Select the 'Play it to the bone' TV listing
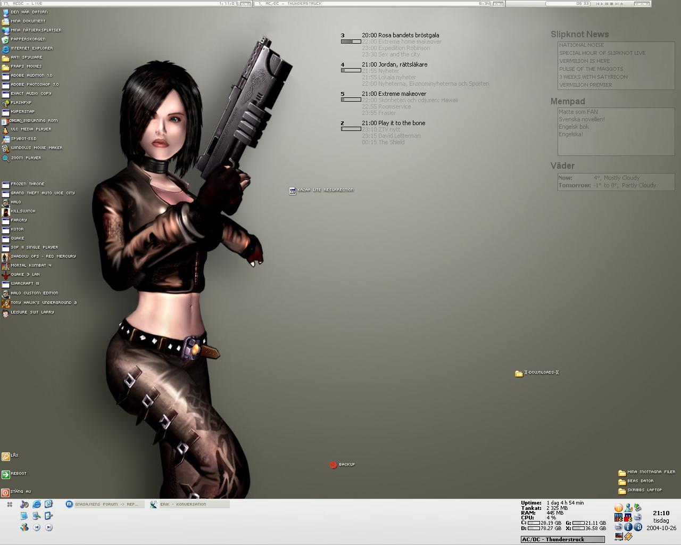The height and width of the screenshot is (545, 681). click(394, 123)
